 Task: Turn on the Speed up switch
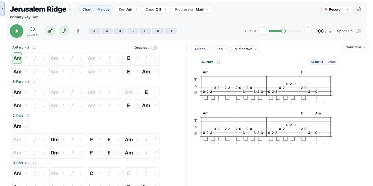point(358,31)
